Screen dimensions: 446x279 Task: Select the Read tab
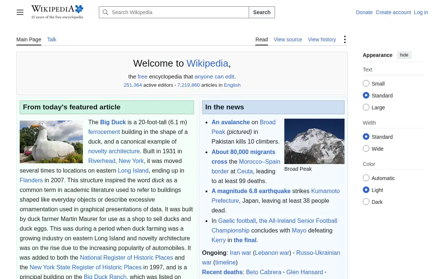point(262,39)
